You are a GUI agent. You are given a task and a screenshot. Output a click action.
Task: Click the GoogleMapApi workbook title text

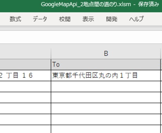click(x=86, y=5)
